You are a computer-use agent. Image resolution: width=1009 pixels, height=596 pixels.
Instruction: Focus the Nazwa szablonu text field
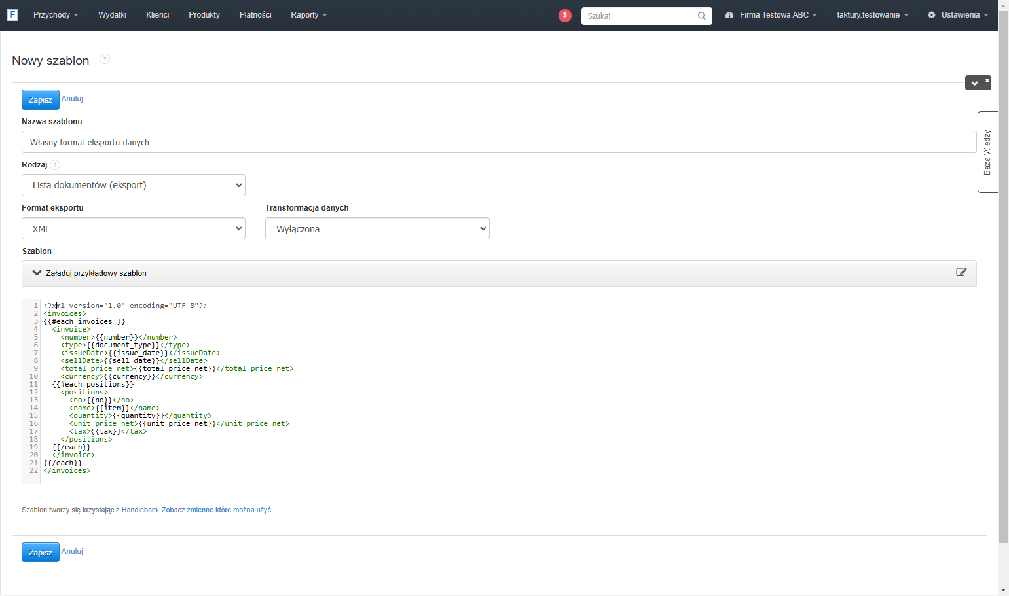(x=499, y=142)
